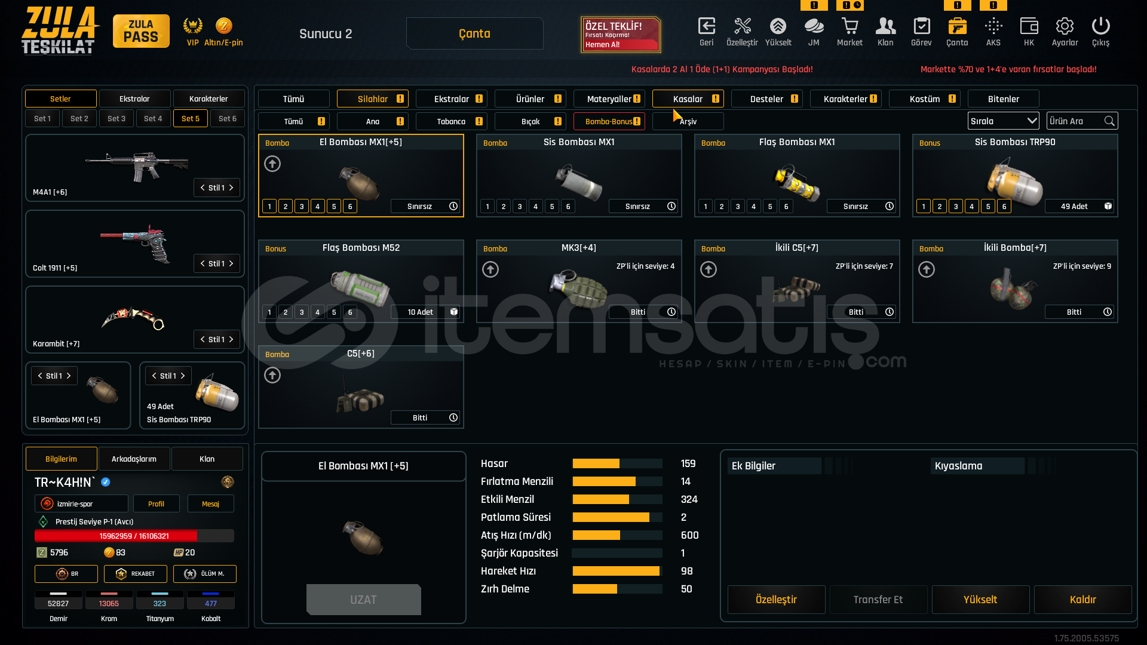The width and height of the screenshot is (1147, 645).
Task: Open the HK wallet icon
Action: 1029,26
